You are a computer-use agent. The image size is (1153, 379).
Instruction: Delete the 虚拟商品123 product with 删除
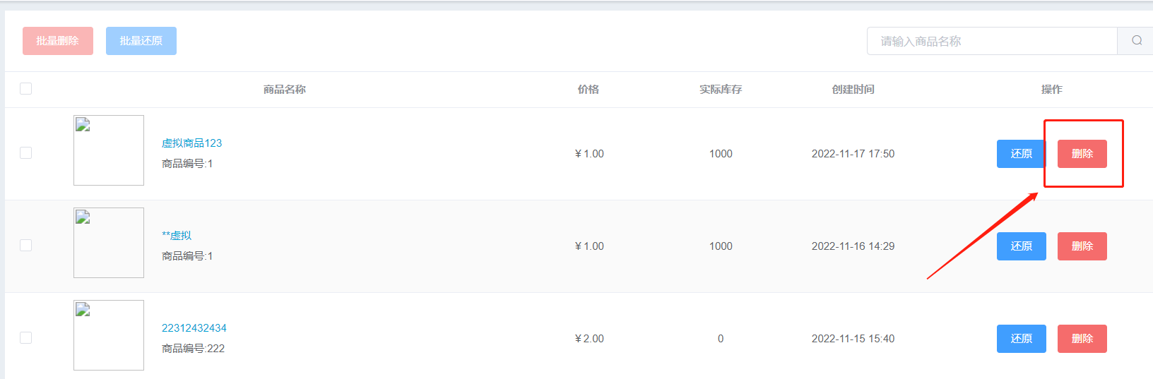[x=1082, y=154]
